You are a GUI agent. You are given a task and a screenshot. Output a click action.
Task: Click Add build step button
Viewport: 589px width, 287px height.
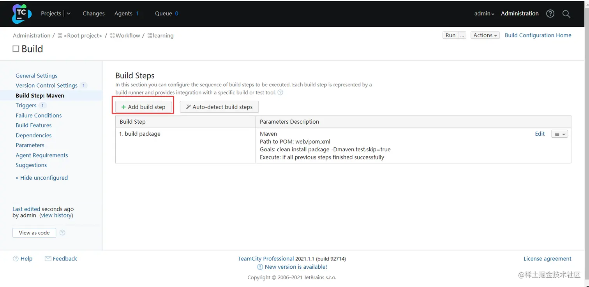pos(143,107)
